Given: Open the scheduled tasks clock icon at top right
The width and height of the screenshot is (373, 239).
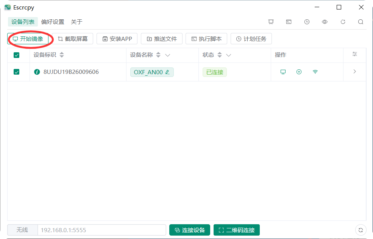Looking at the screenshot, I should tap(306, 22).
